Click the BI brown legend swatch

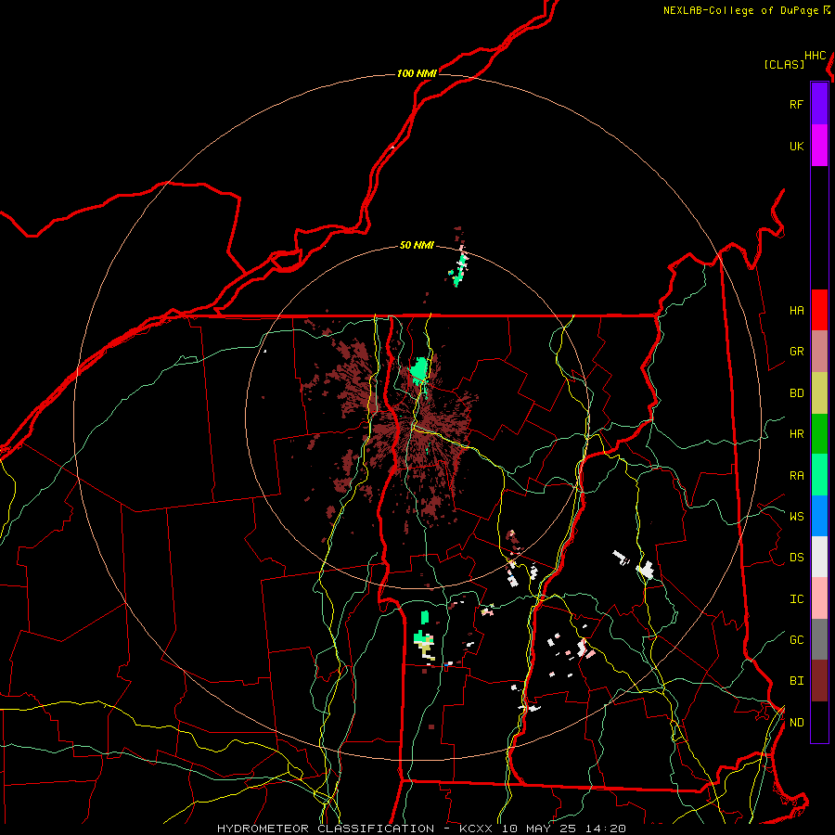click(x=819, y=681)
